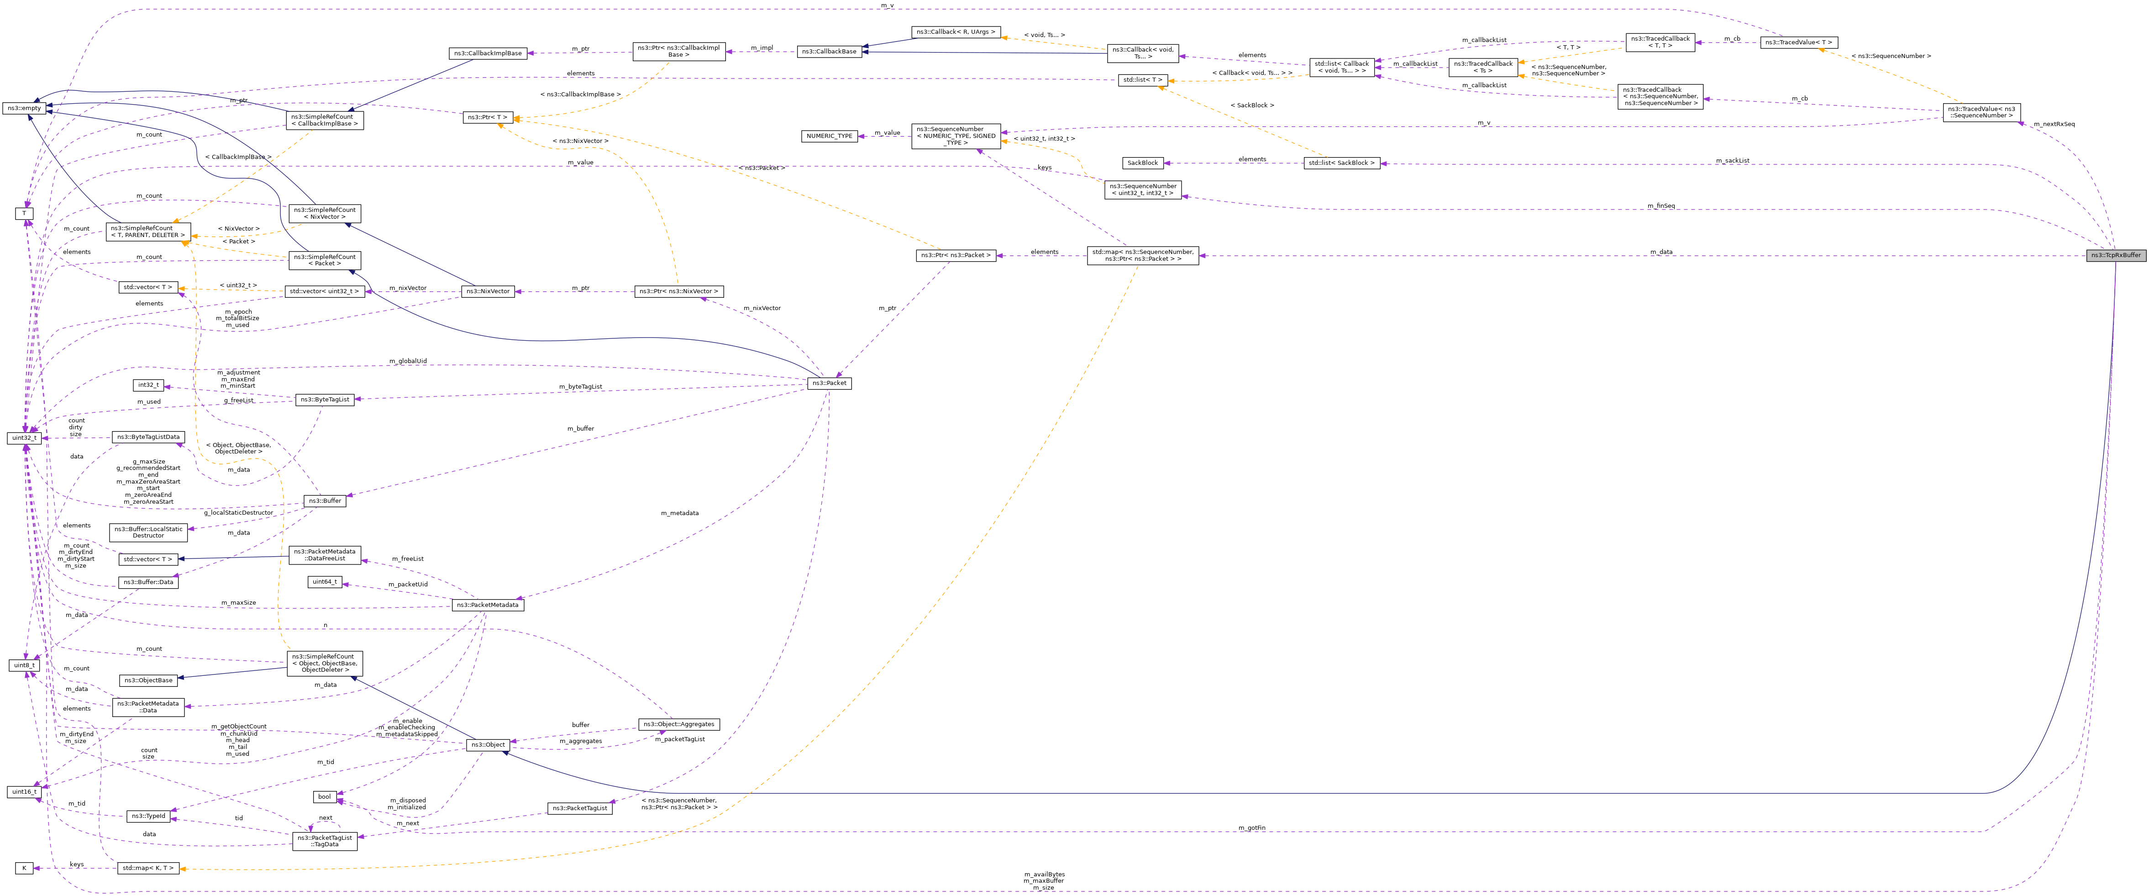Open the ns3::ByteTagListData node
The image size is (2149, 896).
click(x=148, y=437)
